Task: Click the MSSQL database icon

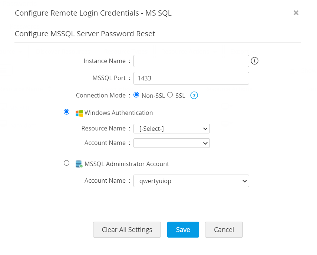Action: [79, 164]
